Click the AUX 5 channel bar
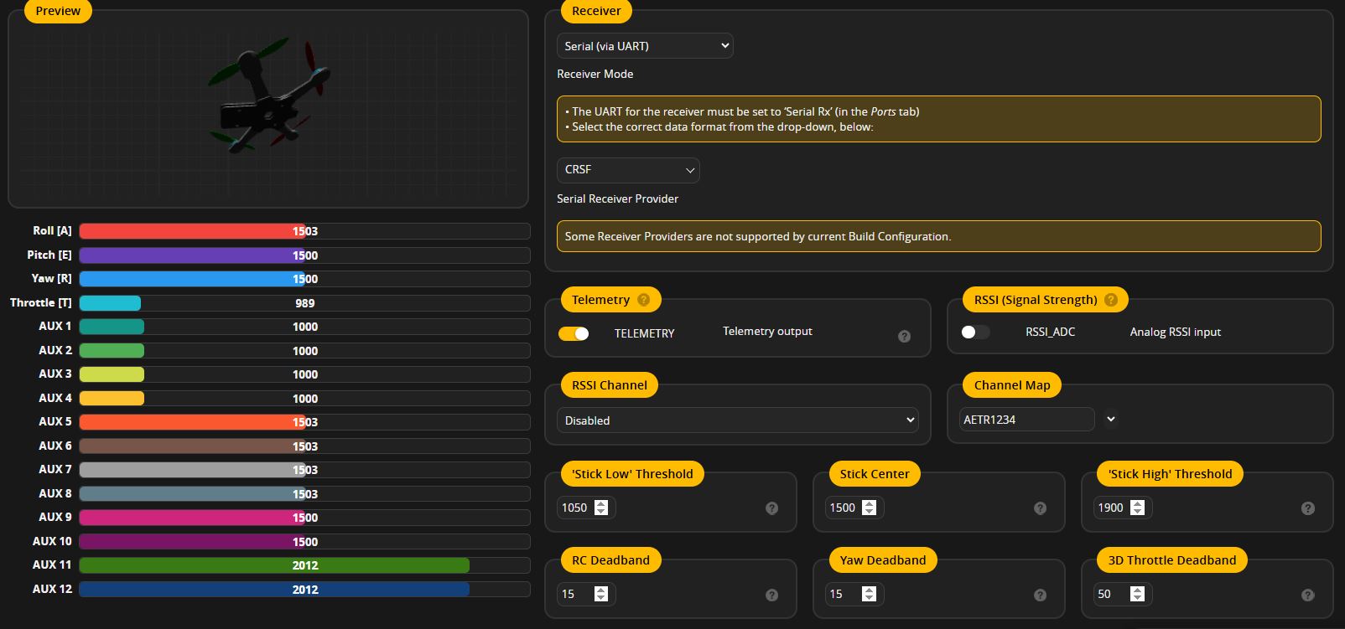1345x629 pixels. 304,422
